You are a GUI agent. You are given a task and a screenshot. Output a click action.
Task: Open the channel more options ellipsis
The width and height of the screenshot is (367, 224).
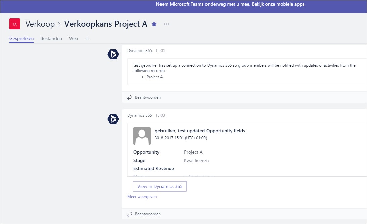click(167, 24)
